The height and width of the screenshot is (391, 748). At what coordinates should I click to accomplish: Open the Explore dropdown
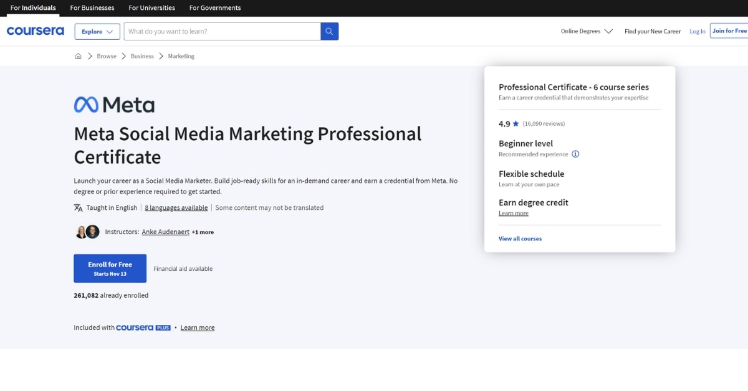coord(97,31)
